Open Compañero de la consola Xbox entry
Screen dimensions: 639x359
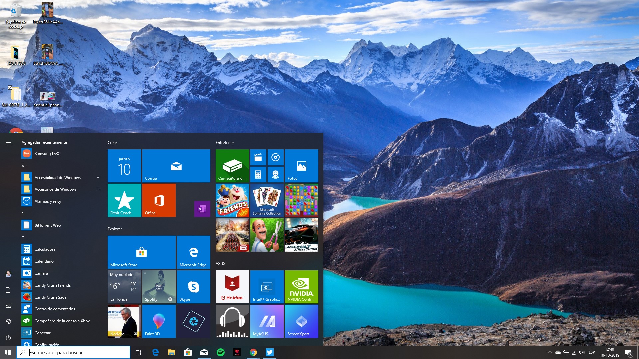tap(61, 321)
